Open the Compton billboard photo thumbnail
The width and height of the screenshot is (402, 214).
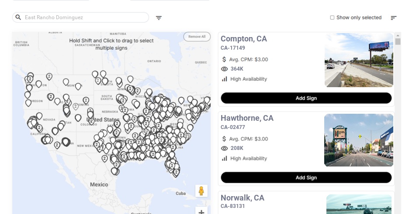point(359,60)
